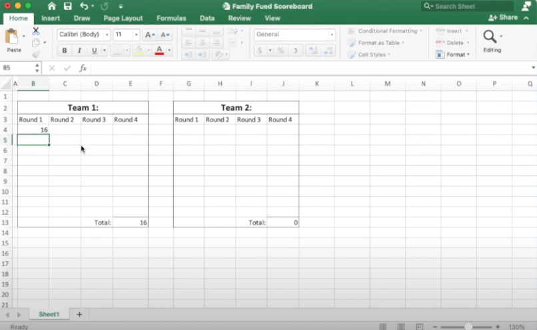The width and height of the screenshot is (537, 330).
Task: Click the Format cells button in ribbon
Action: (x=453, y=55)
